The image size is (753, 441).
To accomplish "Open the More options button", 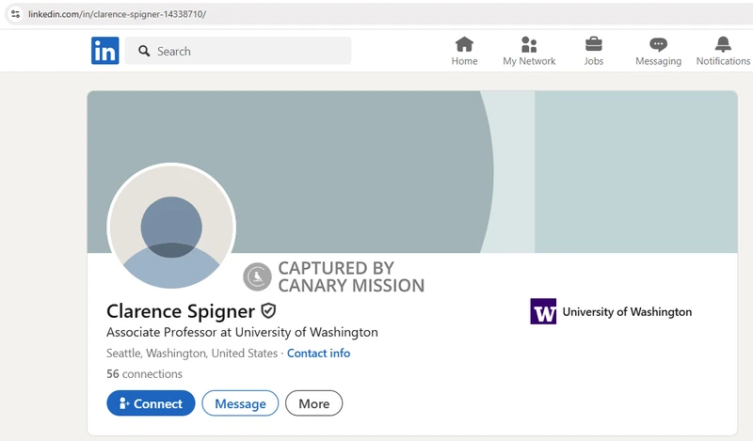I will [x=314, y=403].
